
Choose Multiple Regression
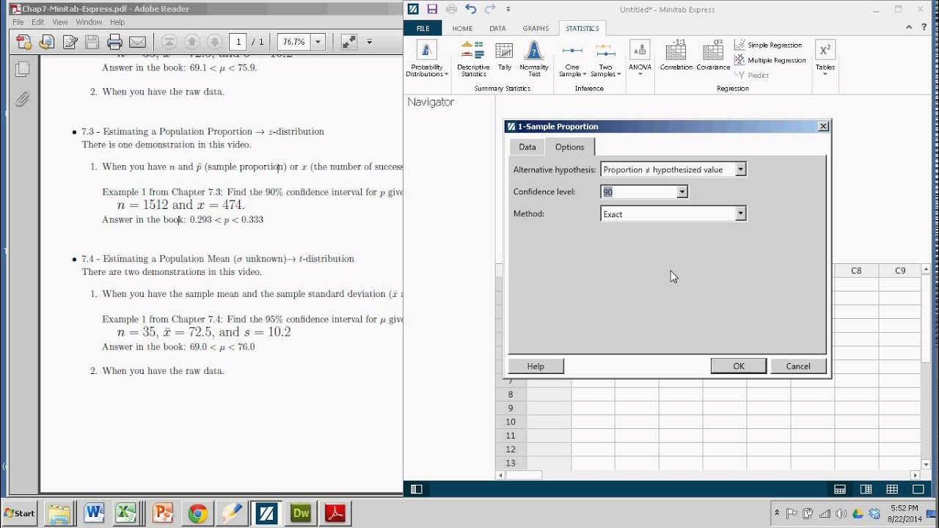pyautogui.click(x=770, y=60)
